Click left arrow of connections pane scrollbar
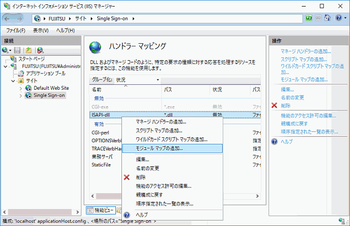350x226 pixels. (x=4, y=212)
